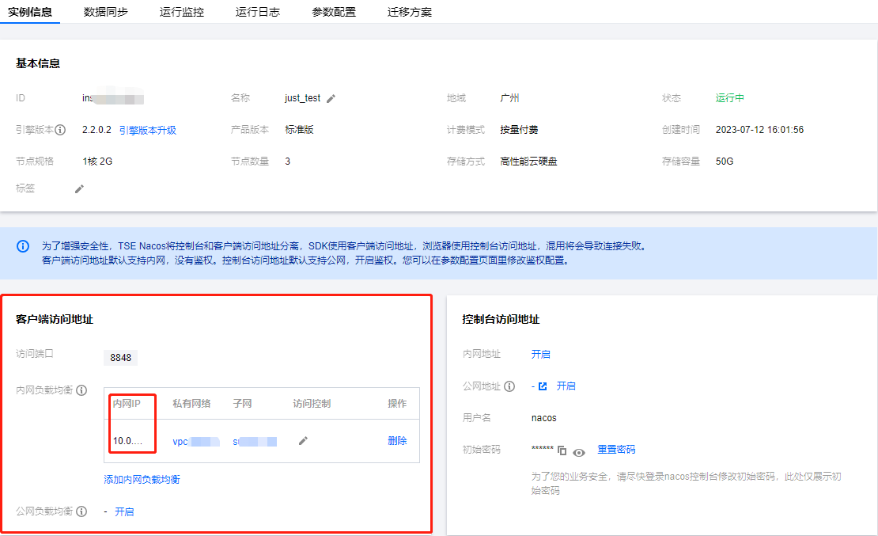
Task: Open the 参数配置 tab
Action: [x=333, y=12]
